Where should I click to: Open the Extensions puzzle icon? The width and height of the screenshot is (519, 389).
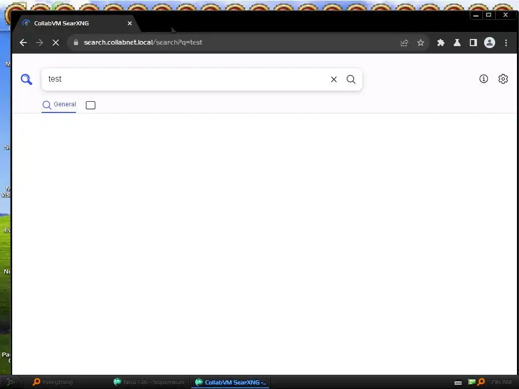coord(441,43)
